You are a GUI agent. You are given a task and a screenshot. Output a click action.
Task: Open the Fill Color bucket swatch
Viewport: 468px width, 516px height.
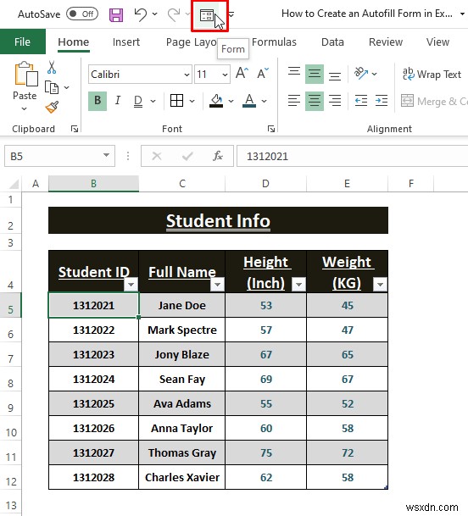pyautogui.click(x=216, y=101)
